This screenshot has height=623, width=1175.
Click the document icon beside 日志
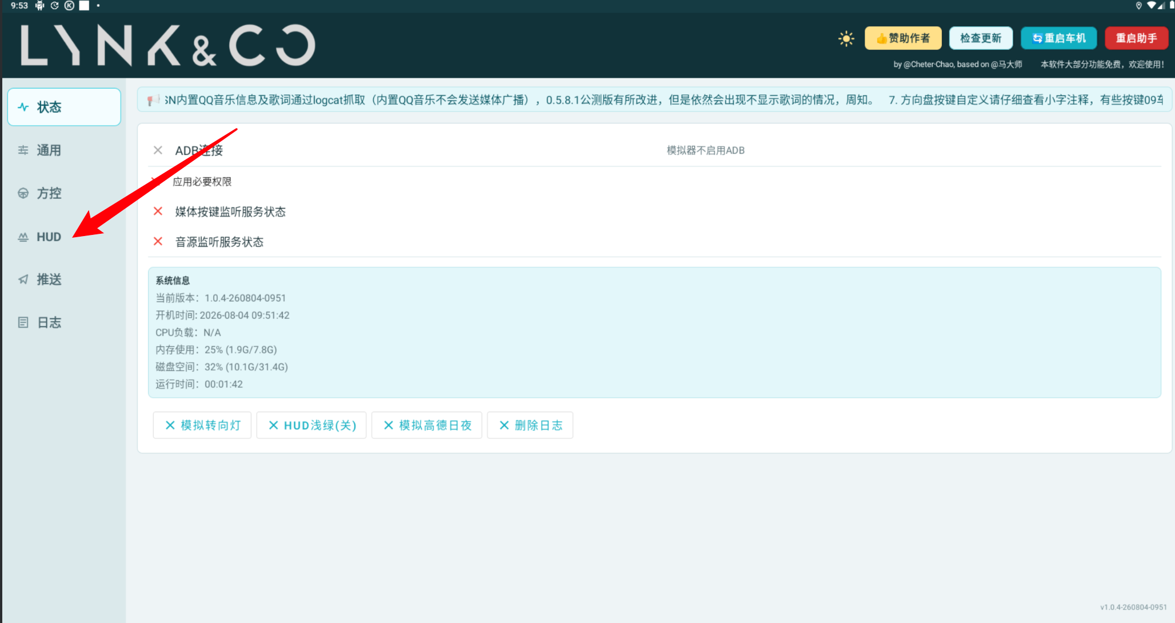click(x=23, y=322)
